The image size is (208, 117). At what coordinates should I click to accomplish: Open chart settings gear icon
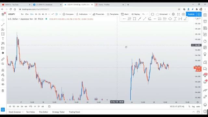[x=173, y=14]
